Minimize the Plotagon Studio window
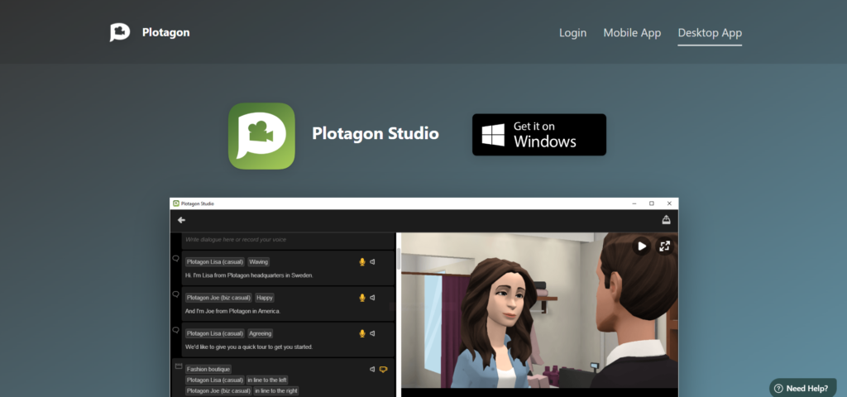This screenshot has width=847, height=397. click(x=634, y=203)
